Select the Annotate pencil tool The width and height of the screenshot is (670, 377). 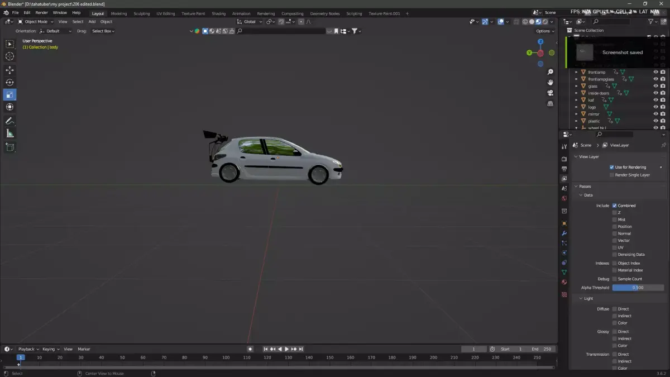click(x=9, y=121)
